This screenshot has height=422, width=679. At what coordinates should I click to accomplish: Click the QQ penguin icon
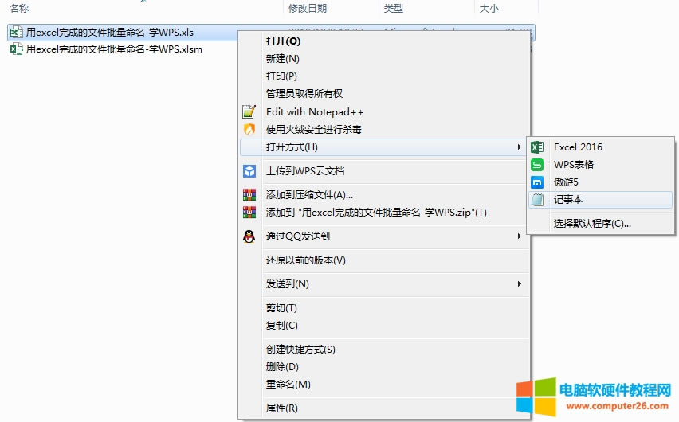pos(249,236)
